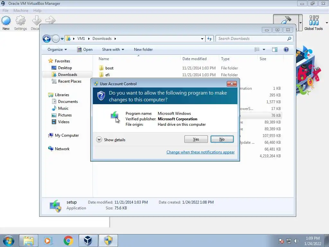Open the Organize menu

57,50
